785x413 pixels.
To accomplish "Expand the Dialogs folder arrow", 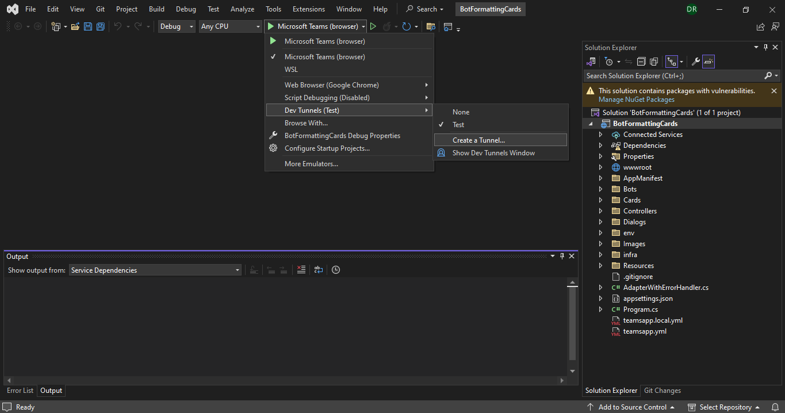I will 600,222.
